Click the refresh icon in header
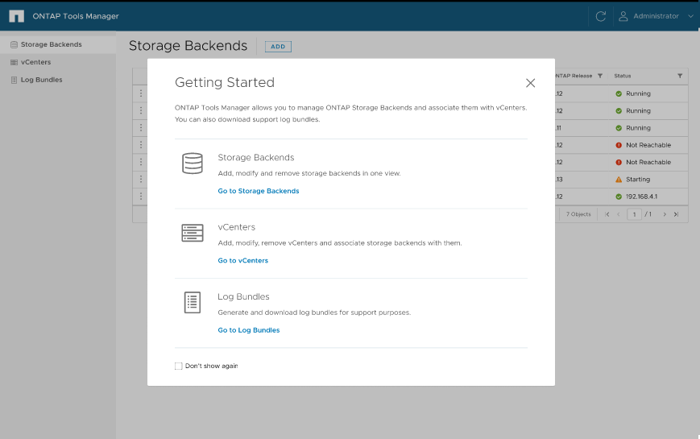700x439 pixels. (x=600, y=16)
